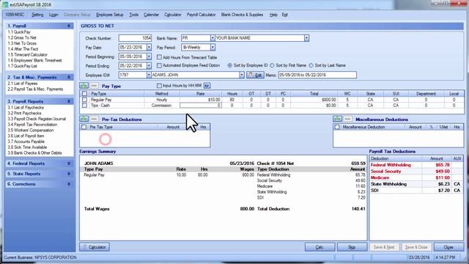Select Federal Withholding row in Payroll Tax Deductions
Image resolution: width=469 pixels, height=264 pixels.
point(416,165)
